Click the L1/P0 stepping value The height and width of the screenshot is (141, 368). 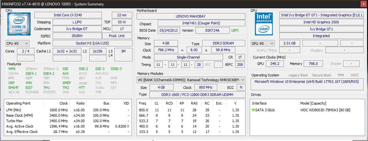(77, 22)
